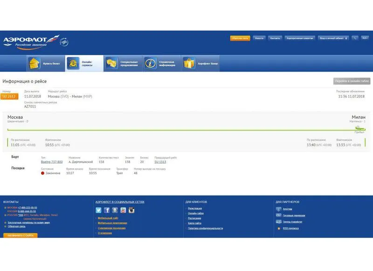Screen dimensions: 373x271
Task: Open 'Политика конфиденциальности' footer link
Action: (x=205, y=228)
